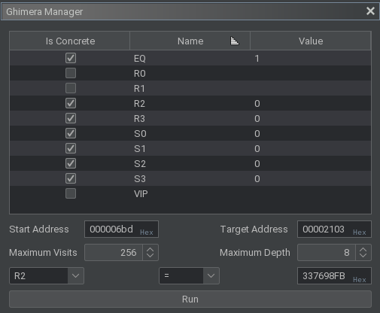
Task: Select the R3 row value cell
Action: tap(311, 118)
